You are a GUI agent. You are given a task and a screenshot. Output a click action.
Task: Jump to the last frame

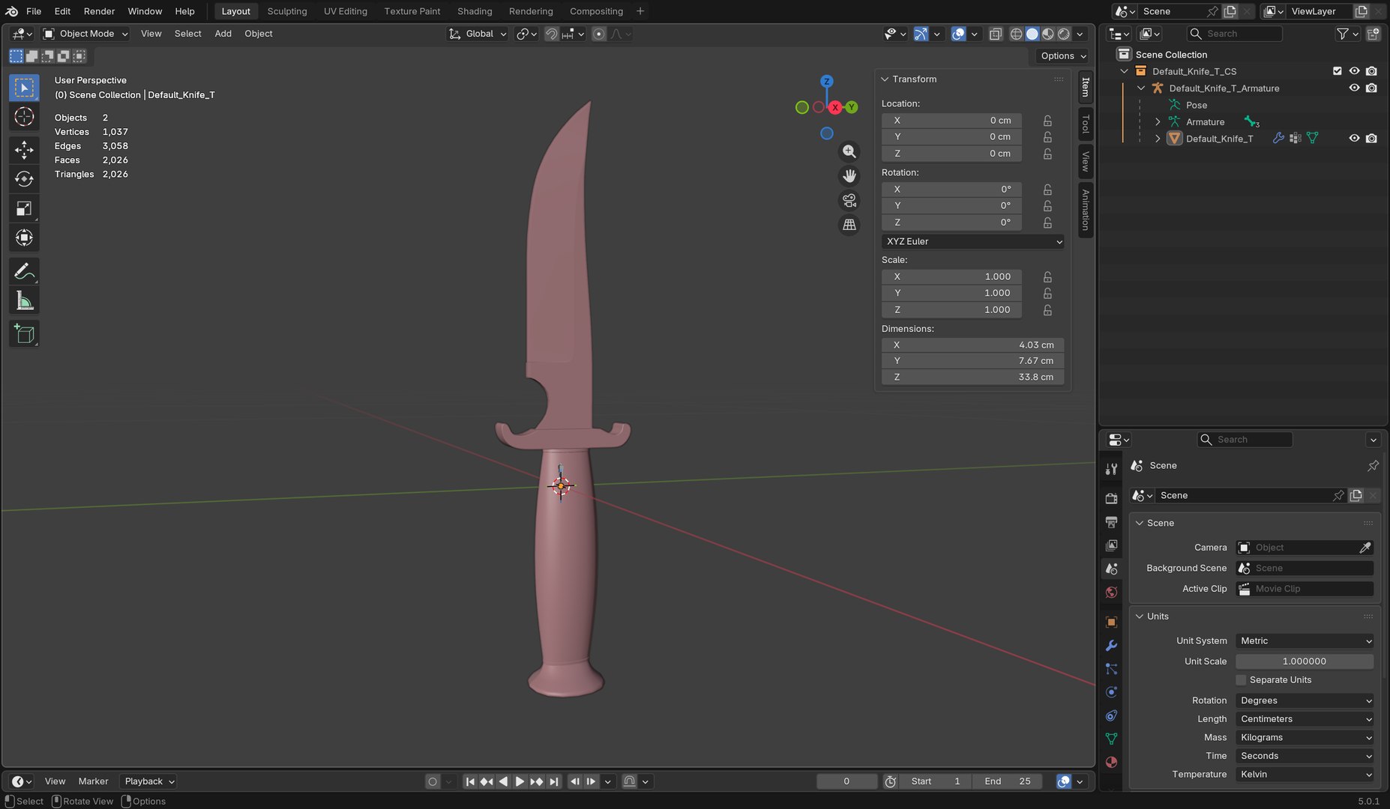[x=553, y=781]
